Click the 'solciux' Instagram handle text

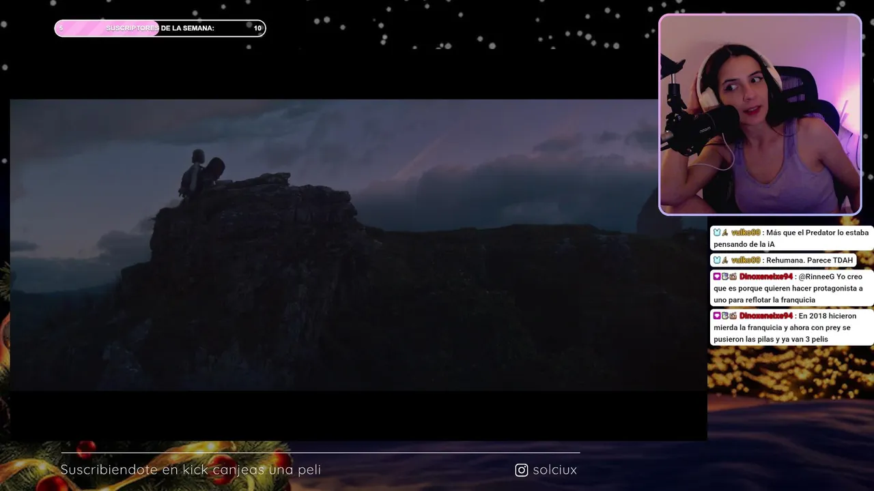click(555, 470)
